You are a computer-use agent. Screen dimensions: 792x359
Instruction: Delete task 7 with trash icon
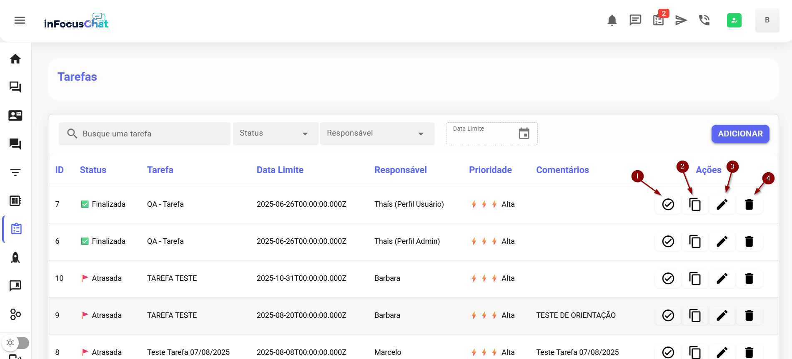tap(749, 204)
